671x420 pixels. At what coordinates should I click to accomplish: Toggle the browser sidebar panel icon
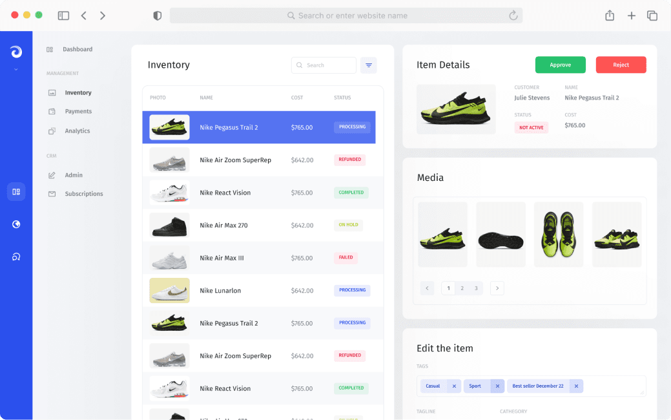point(63,16)
